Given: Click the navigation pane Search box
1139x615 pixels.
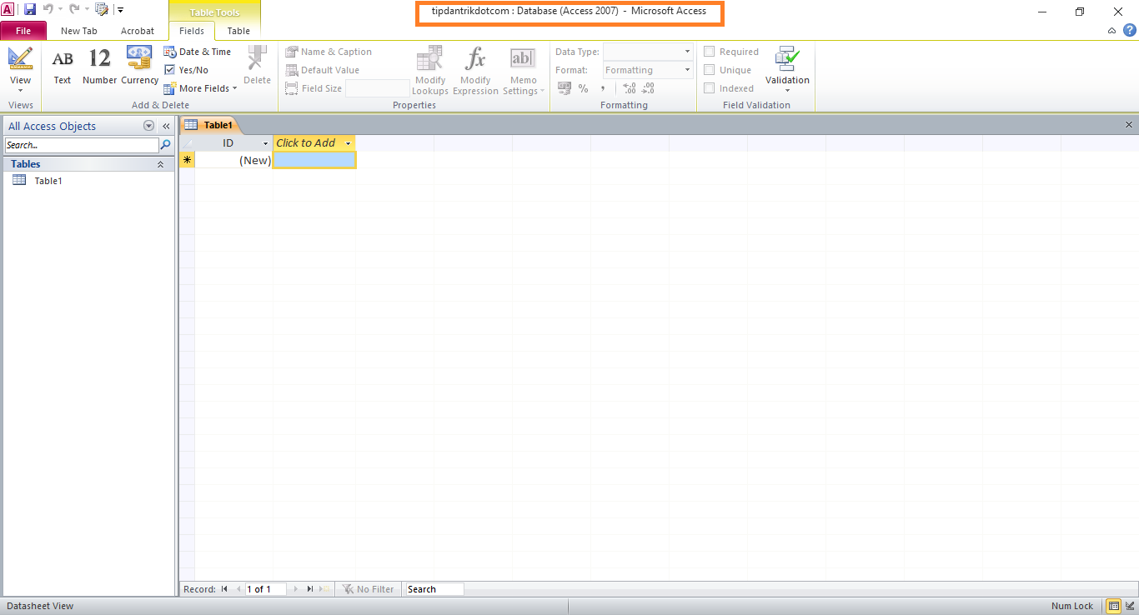Looking at the screenshot, I should click(x=82, y=145).
